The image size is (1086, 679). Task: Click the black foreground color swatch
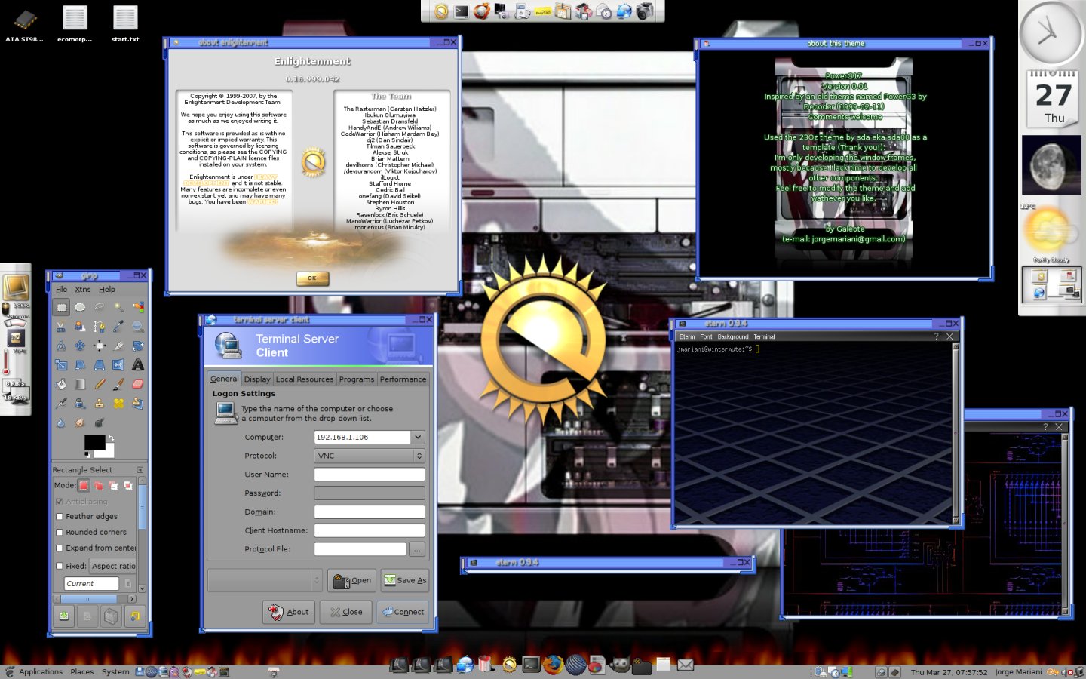(x=94, y=442)
